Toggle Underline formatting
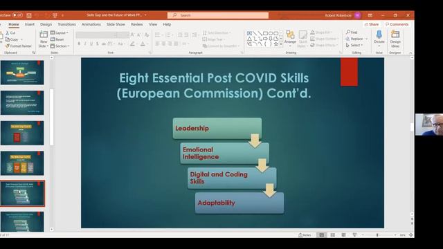 (x=91, y=44)
